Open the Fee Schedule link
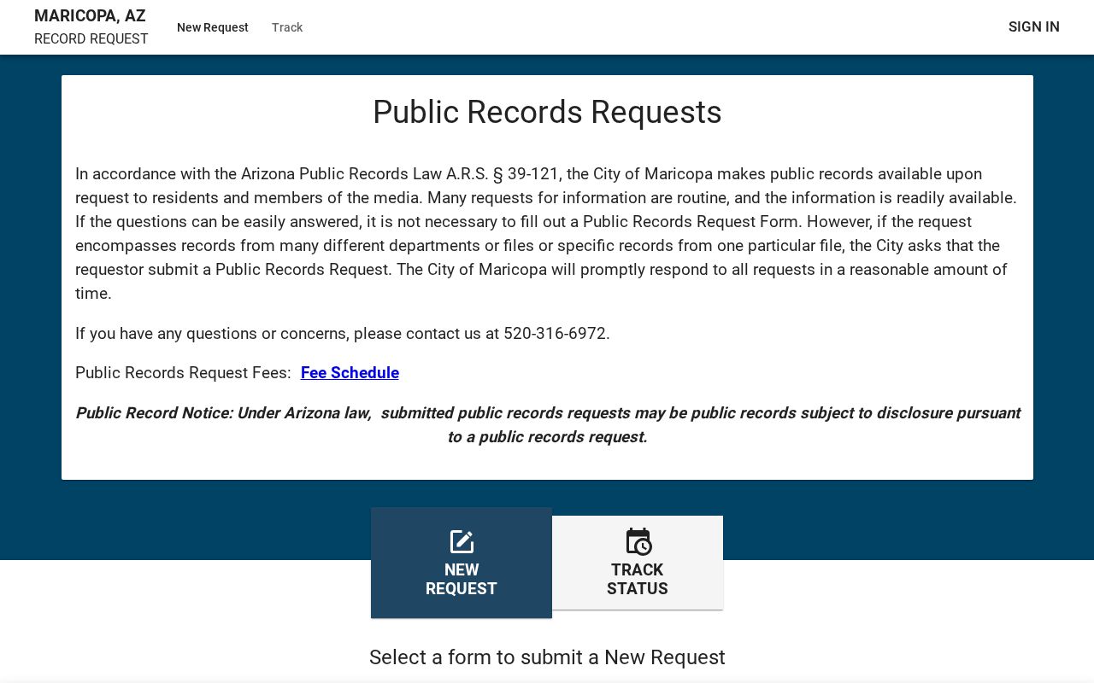1094x683 pixels. tap(350, 373)
